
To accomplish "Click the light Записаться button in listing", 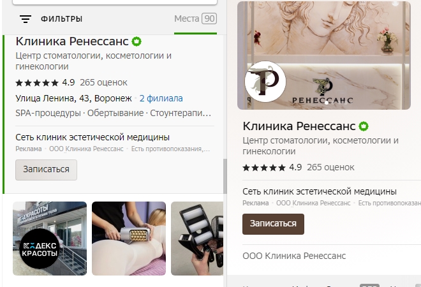I will (x=46, y=170).
